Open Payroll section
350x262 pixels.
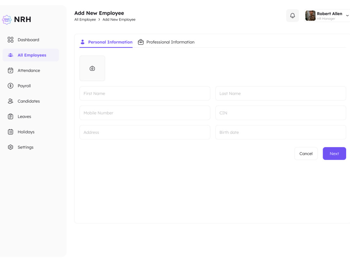pyautogui.click(x=31, y=86)
